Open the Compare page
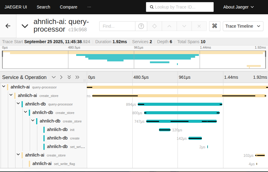The height and width of the screenshot is (172, 268). pos(69,7)
